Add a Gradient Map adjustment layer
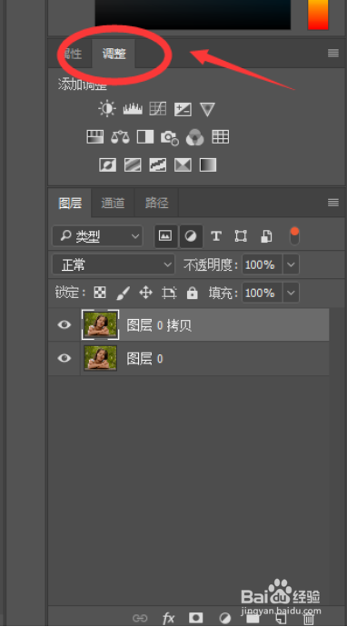The height and width of the screenshot is (627, 347). tap(208, 164)
